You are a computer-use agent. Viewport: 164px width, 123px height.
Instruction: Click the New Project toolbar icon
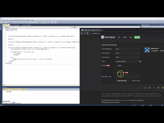click(2, 22)
